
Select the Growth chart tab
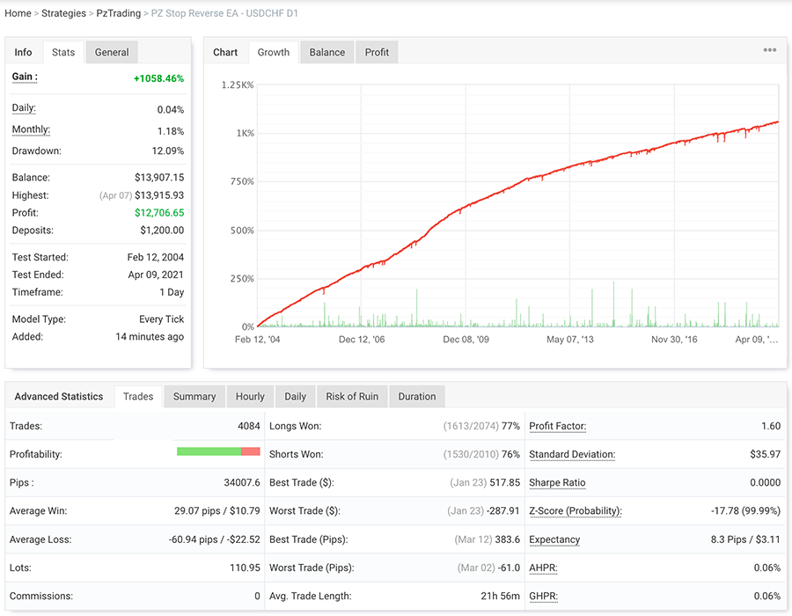[x=274, y=52]
